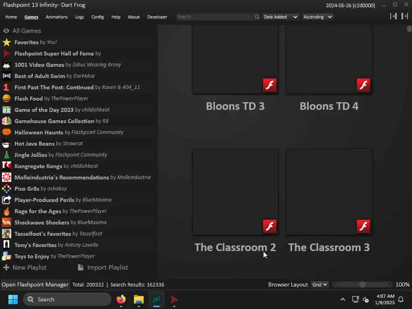Toggle the All Games eye icon
412x309 pixels.
click(x=6, y=31)
